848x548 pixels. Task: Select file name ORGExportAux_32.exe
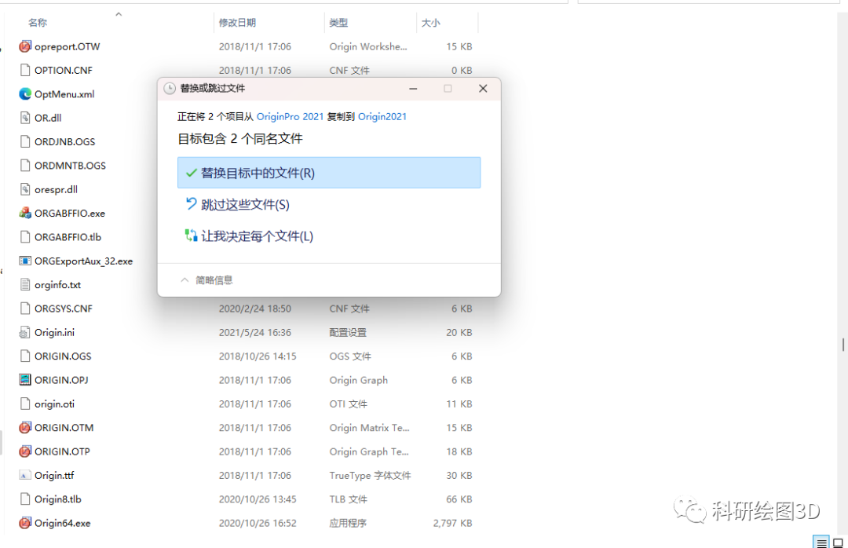pos(83,261)
